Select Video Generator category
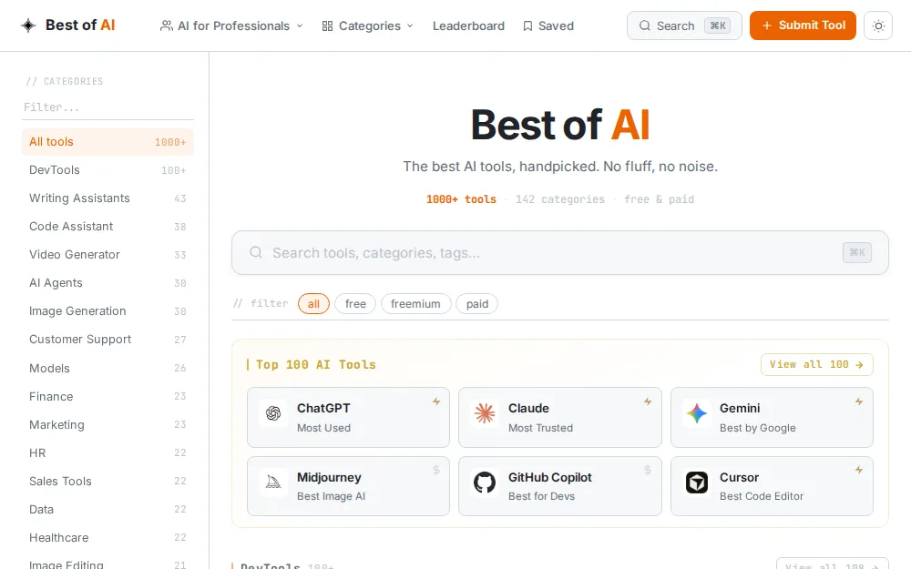 pyautogui.click(x=107, y=255)
